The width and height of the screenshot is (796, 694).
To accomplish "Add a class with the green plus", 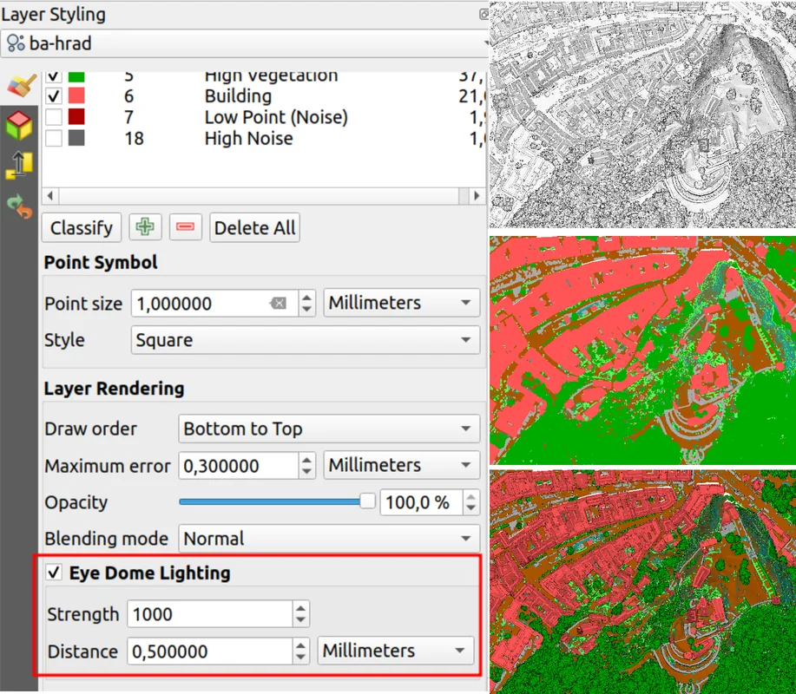I will 145,228.
